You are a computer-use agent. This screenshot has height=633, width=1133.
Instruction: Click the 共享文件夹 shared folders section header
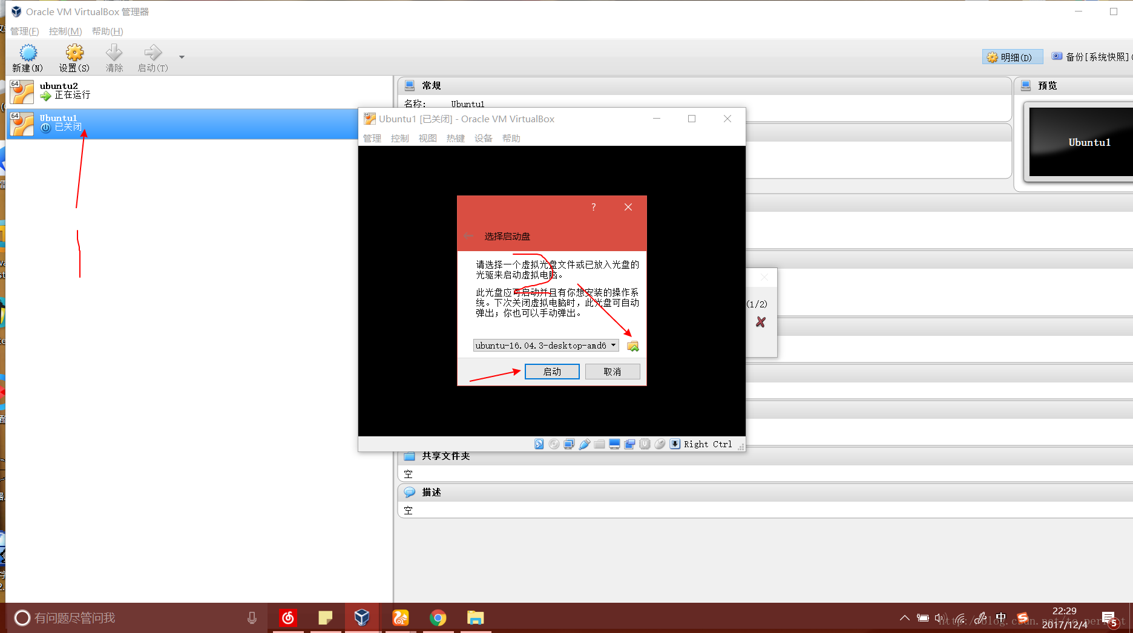point(765,456)
